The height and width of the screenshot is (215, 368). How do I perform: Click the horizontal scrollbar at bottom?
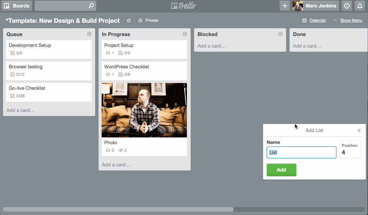118,209
